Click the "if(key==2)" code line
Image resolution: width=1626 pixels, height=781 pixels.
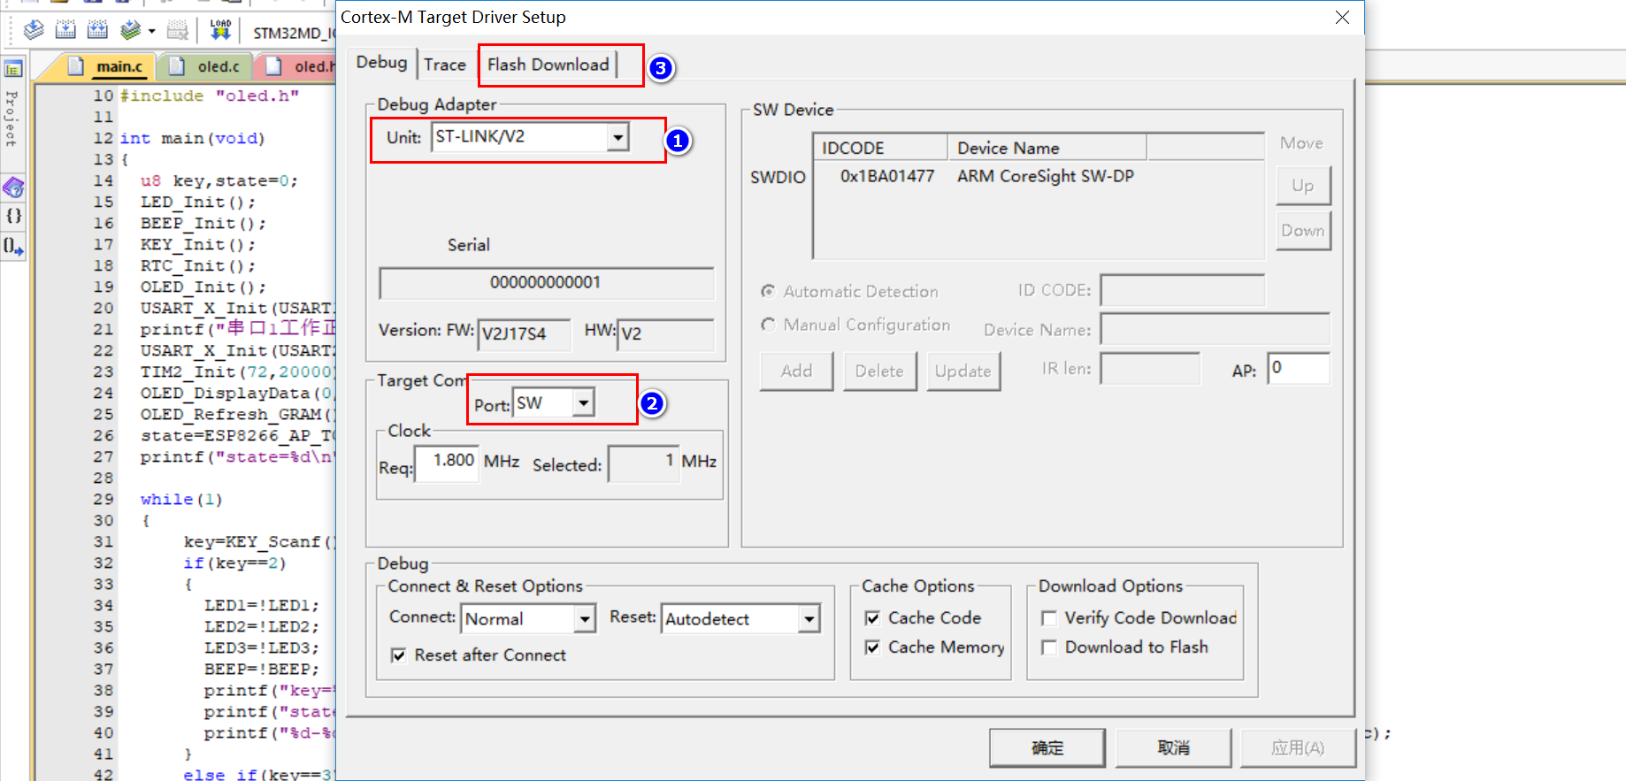click(235, 563)
